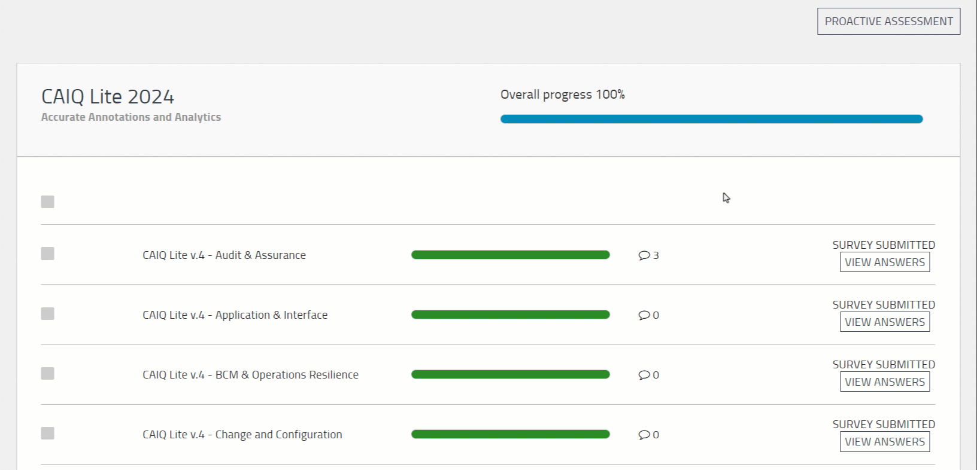977x470 pixels.
Task: Open CAIQ Lite v.4 - Audit & Assurance title
Action: [x=224, y=255]
